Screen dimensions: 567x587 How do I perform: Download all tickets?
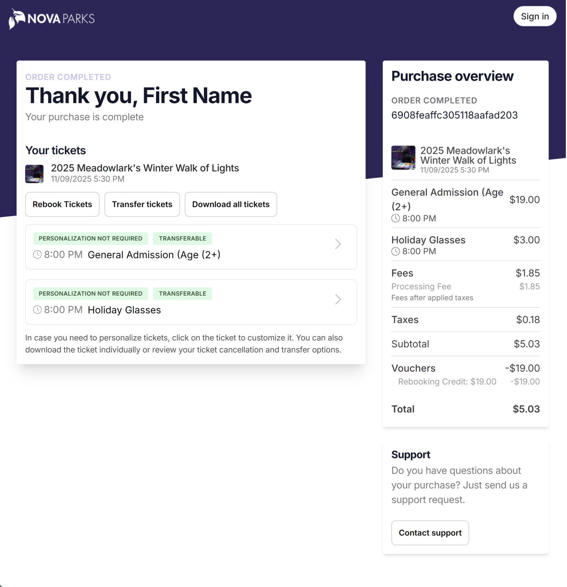(231, 204)
